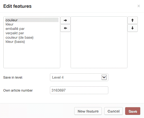Move feature up with the up arrow

coord(133,20)
